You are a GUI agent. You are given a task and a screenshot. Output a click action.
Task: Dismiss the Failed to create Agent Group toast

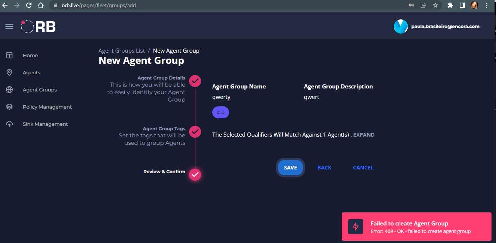click(417, 227)
